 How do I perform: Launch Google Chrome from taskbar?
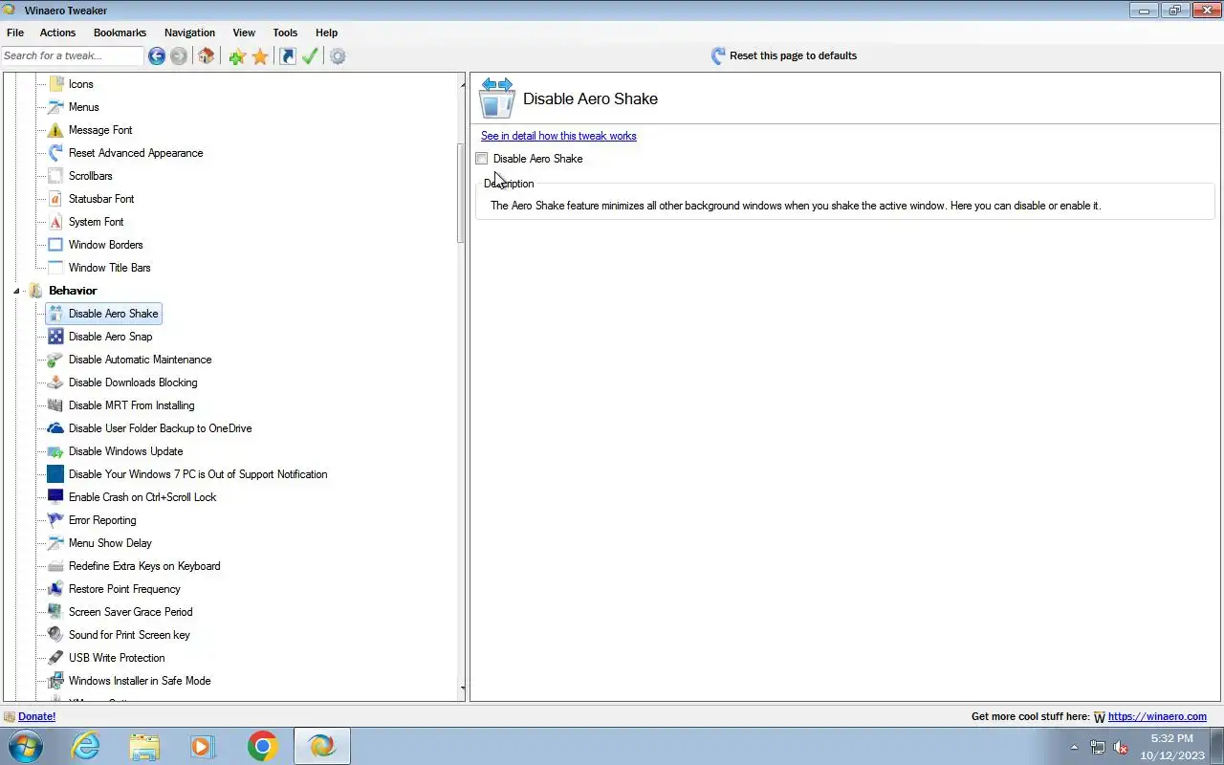pyautogui.click(x=262, y=746)
